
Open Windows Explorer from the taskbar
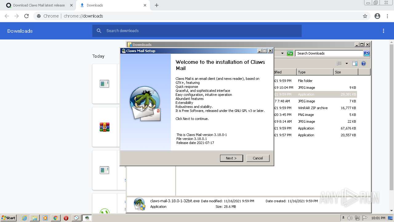click(35, 218)
